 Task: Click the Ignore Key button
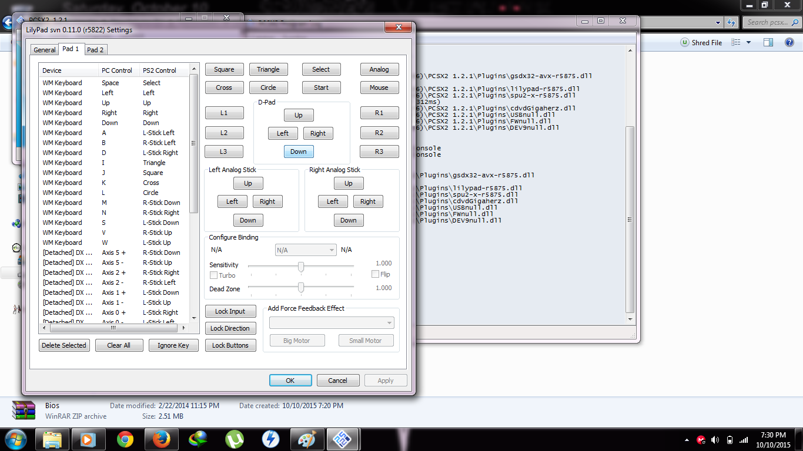[173, 345]
